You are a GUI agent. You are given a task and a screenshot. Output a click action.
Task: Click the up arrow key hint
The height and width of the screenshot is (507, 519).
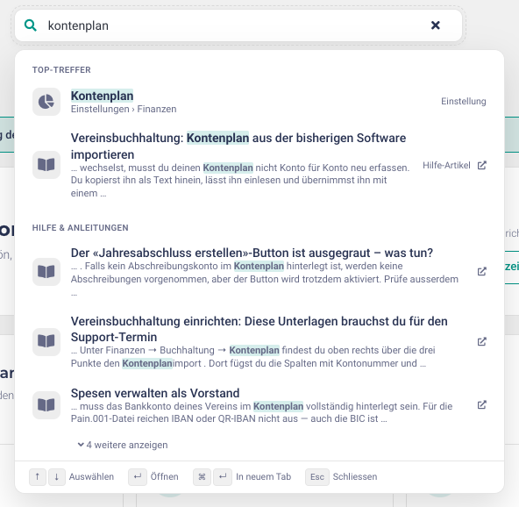(38, 477)
